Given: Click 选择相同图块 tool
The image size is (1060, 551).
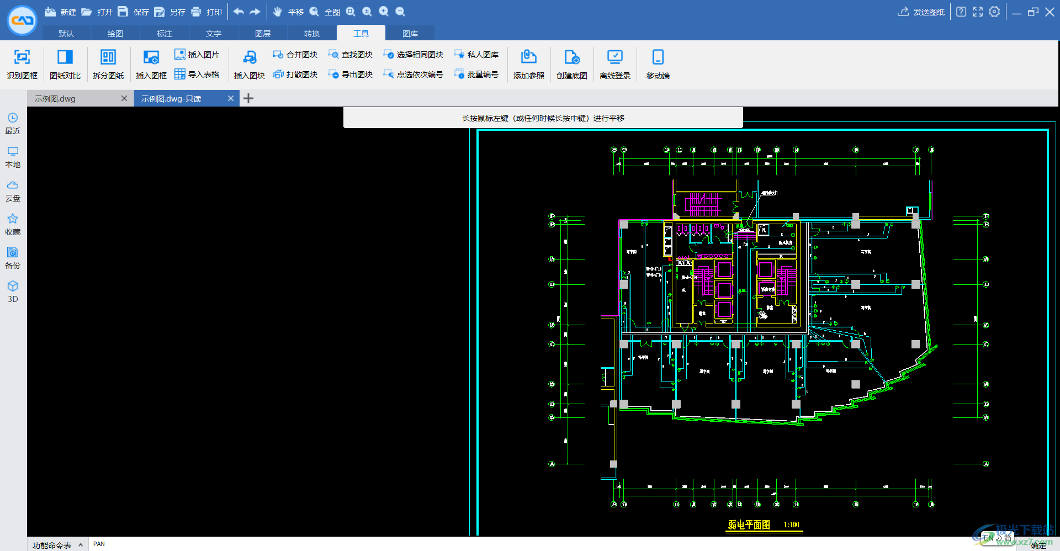Looking at the screenshot, I should click(413, 54).
